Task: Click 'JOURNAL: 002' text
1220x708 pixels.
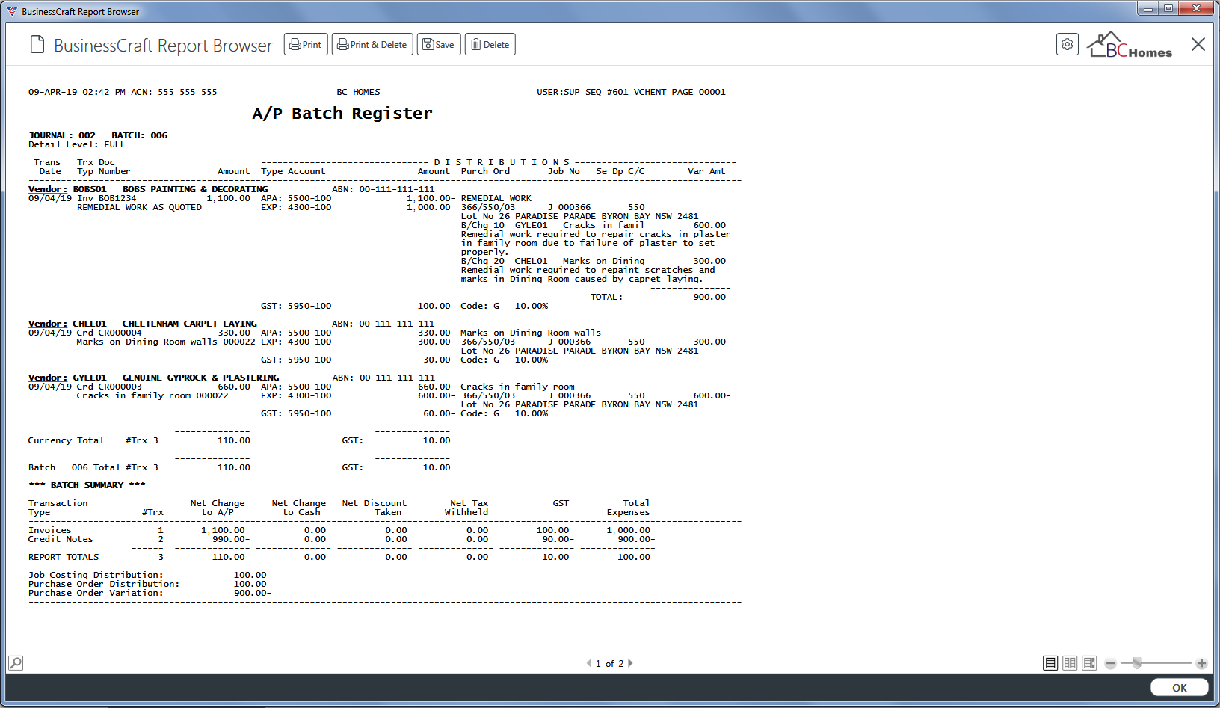Action: 62,135
